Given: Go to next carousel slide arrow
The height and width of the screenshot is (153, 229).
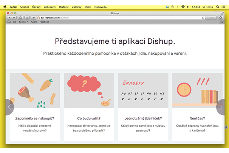Looking at the screenshot, I should (221, 107).
